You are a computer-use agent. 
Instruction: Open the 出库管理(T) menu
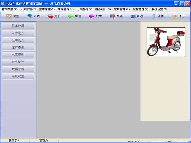[47, 9]
